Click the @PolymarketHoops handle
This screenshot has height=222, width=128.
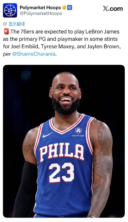click(41, 14)
